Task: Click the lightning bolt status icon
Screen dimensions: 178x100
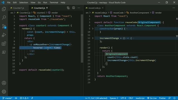Action: coord(32,98)
